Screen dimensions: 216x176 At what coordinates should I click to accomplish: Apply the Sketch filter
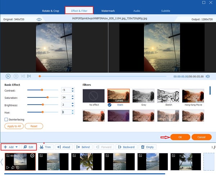coord(168,96)
